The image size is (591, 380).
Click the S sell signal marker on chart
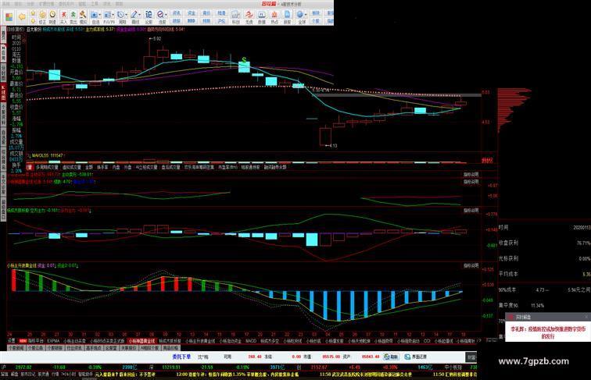point(244,60)
